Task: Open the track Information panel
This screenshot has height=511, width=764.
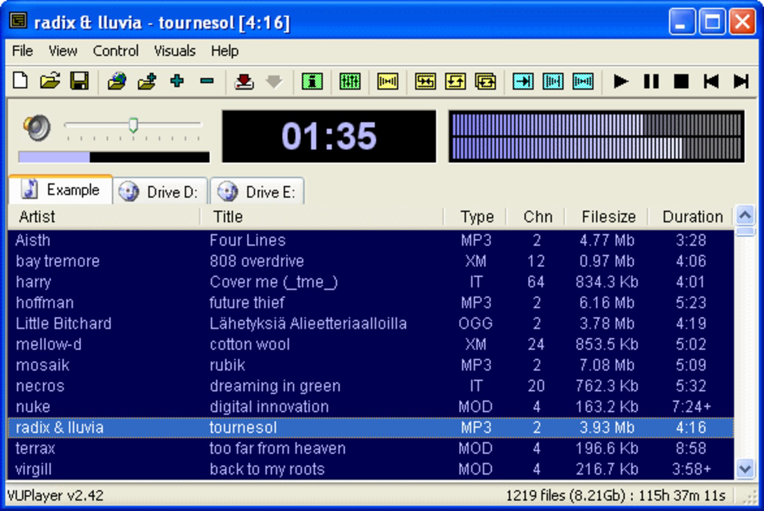Action: pos(312,81)
